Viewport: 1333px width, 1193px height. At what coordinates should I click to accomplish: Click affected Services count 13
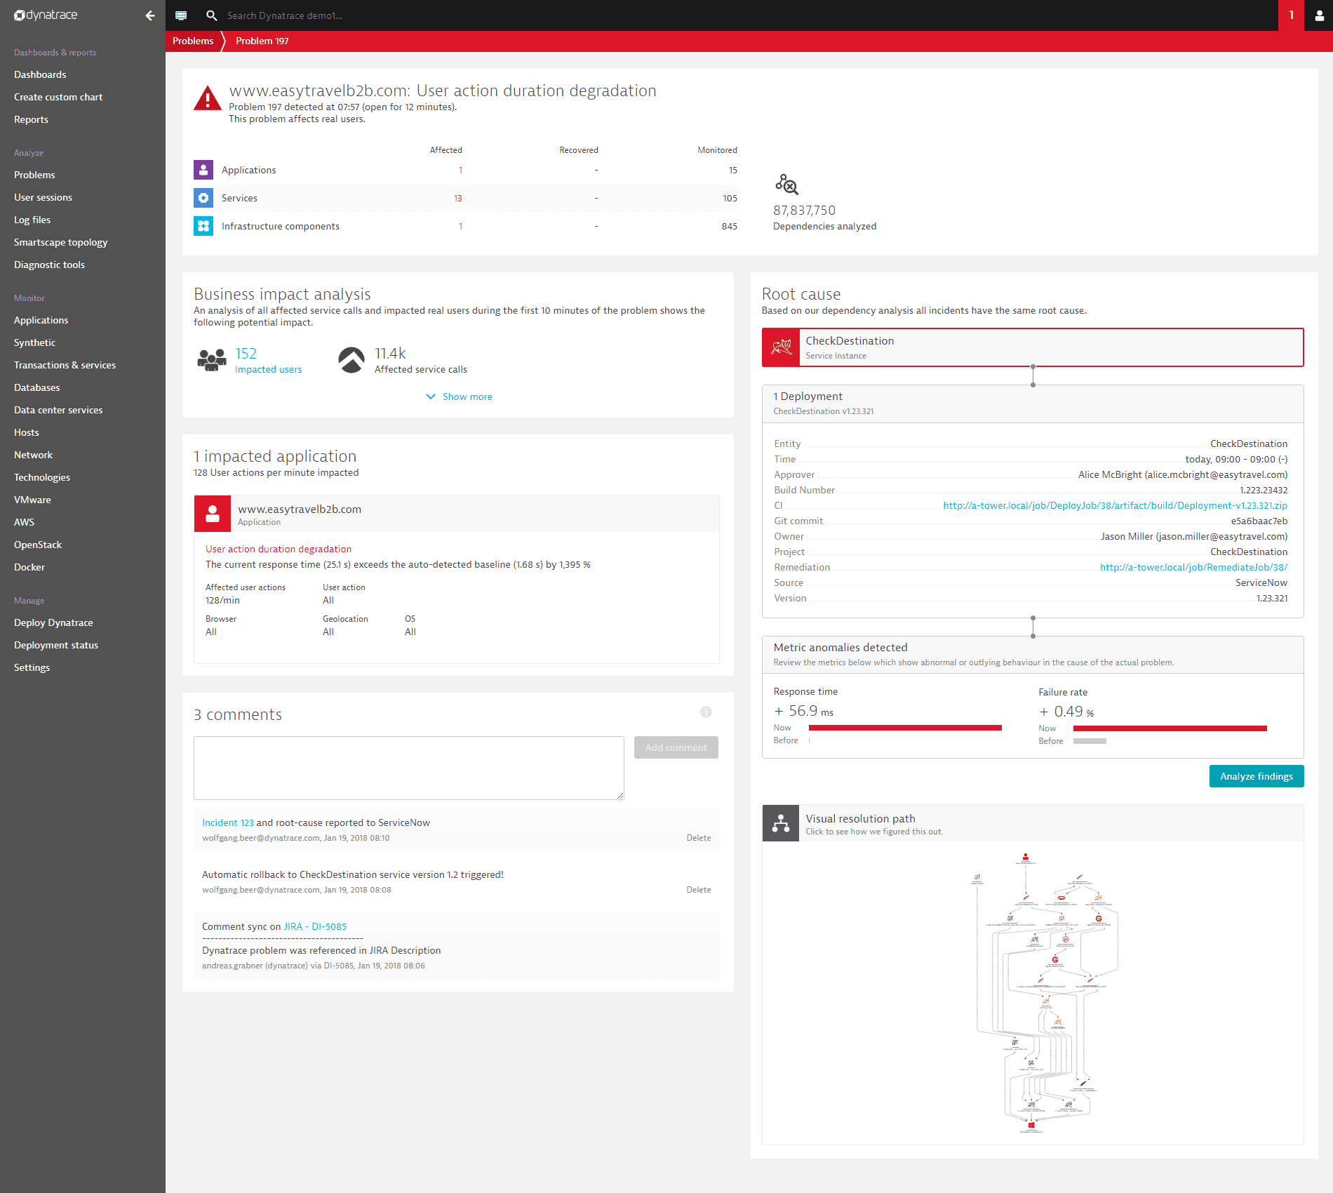tap(457, 199)
